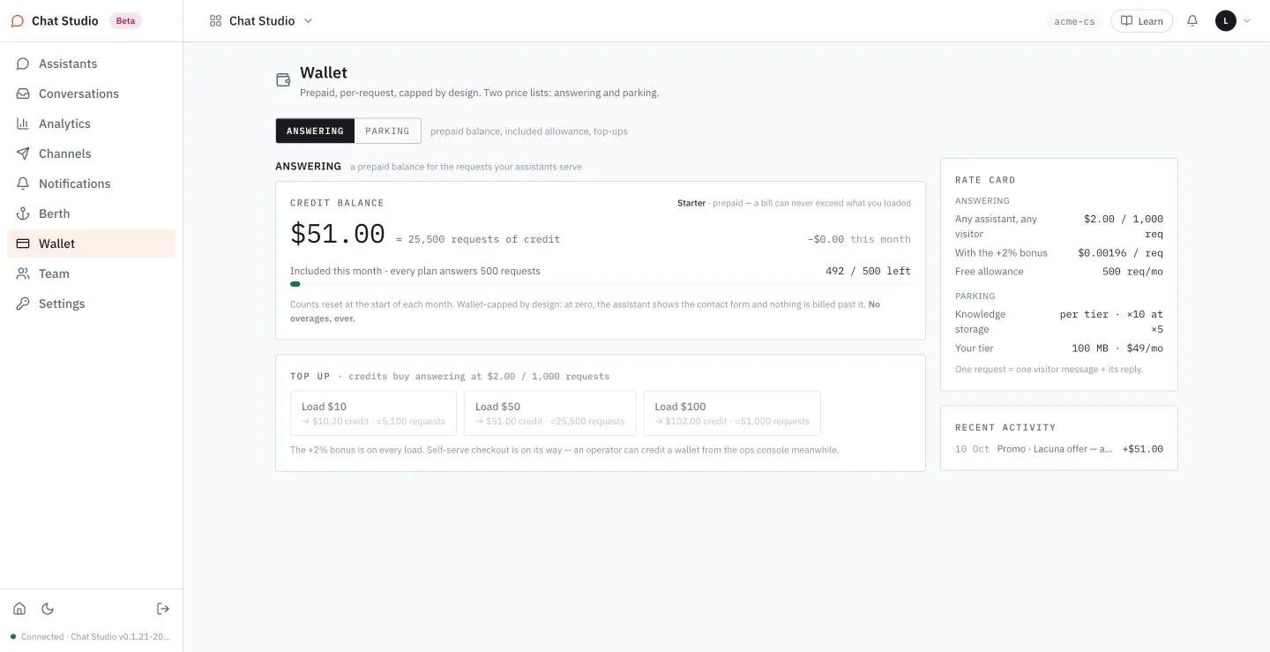Click the Promo Lacuna offer activity row

click(1058, 449)
